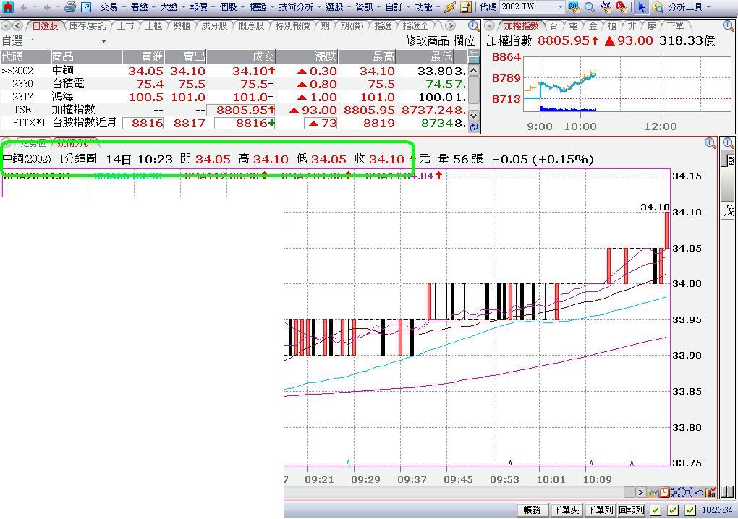This screenshot has width=738, height=519.
Task: Open the 交易 menu
Action: click(x=109, y=7)
